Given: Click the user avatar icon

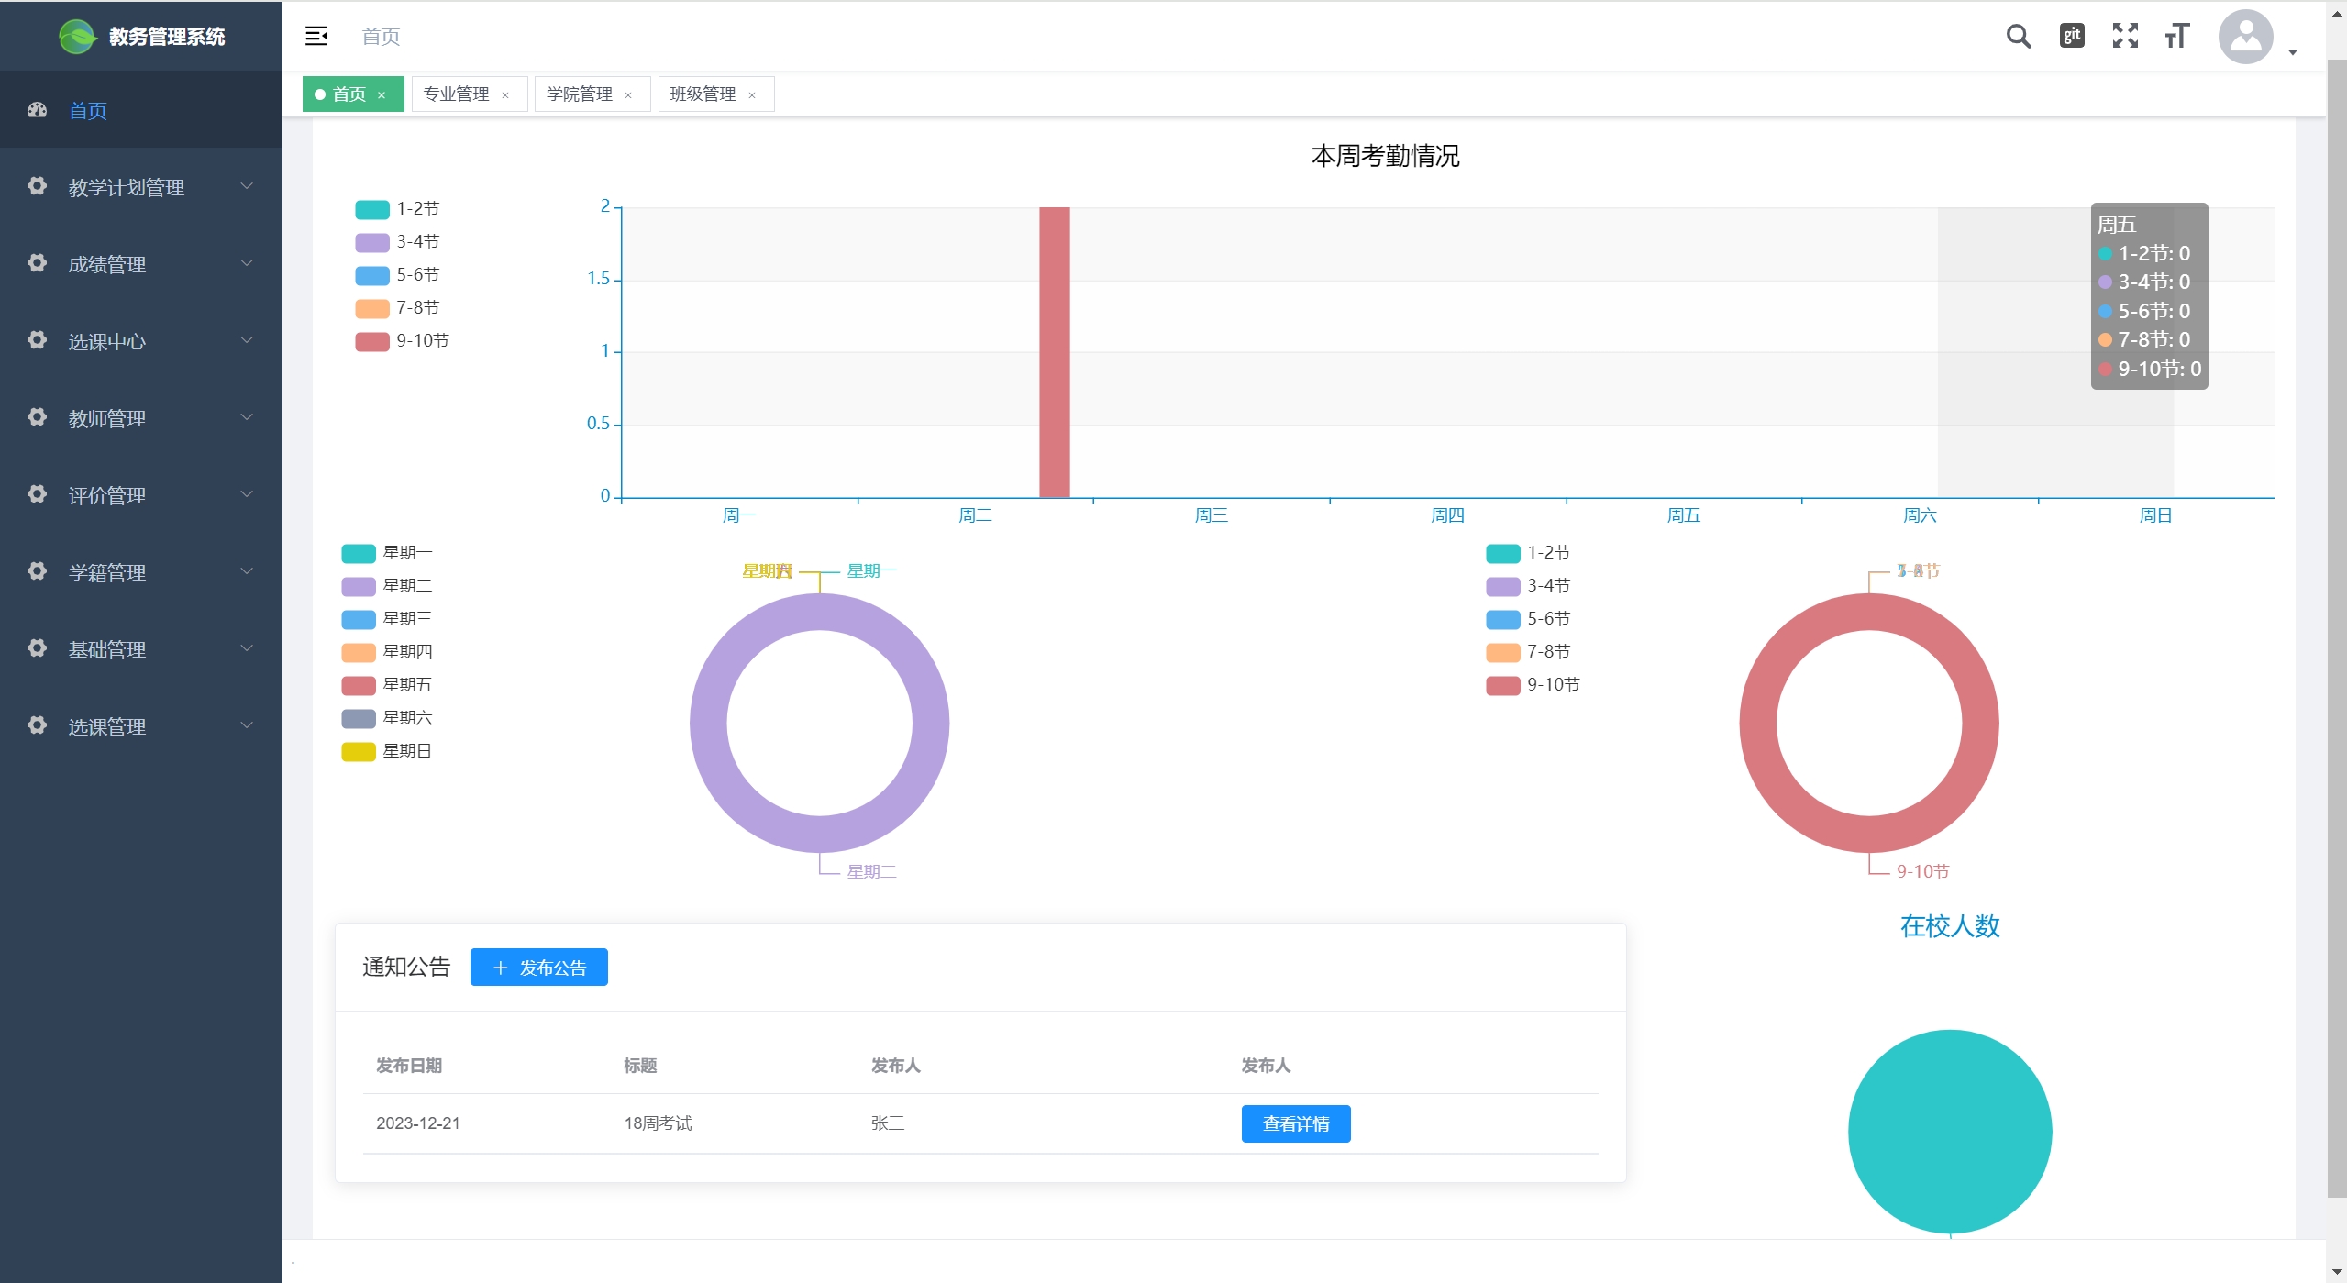Looking at the screenshot, I should coord(2244,37).
